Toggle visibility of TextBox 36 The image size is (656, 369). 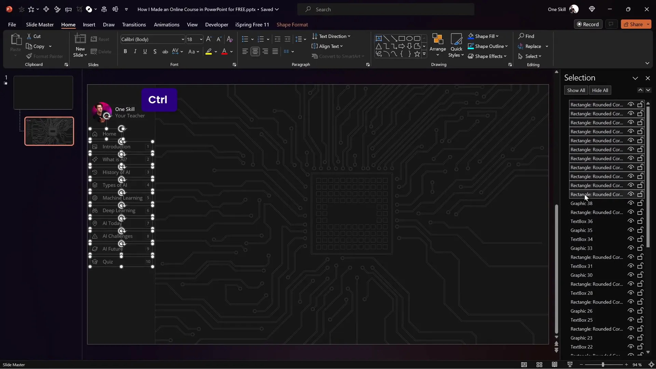coord(630,221)
